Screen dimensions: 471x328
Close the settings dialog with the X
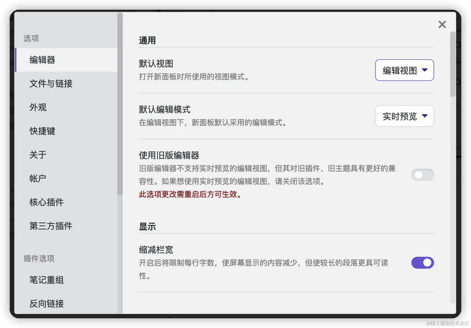coord(442,25)
